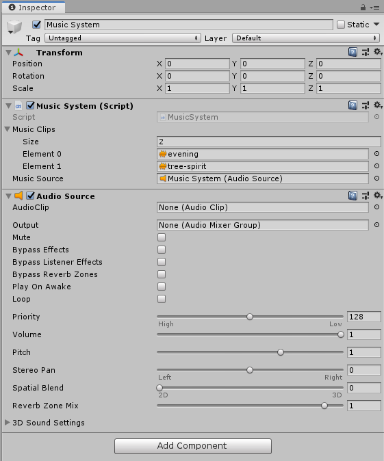Image resolution: width=384 pixels, height=461 pixels.
Task: Click the Stereo Pan slider handle
Action: pyautogui.click(x=250, y=370)
